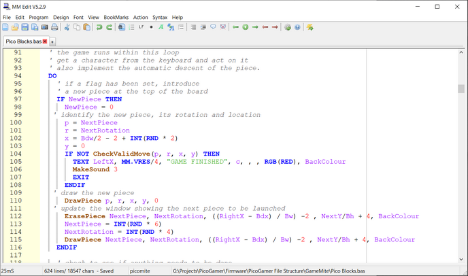Click the 25mS status bar entry
Viewport: 468px width, 276px height.
click(7, 271)
